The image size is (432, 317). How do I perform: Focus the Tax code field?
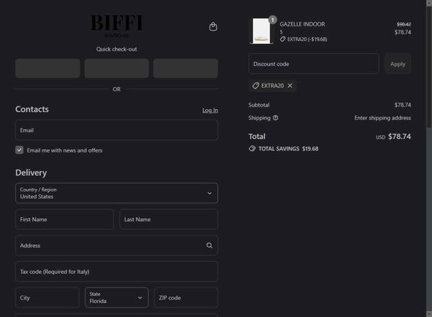pos(117,271)
